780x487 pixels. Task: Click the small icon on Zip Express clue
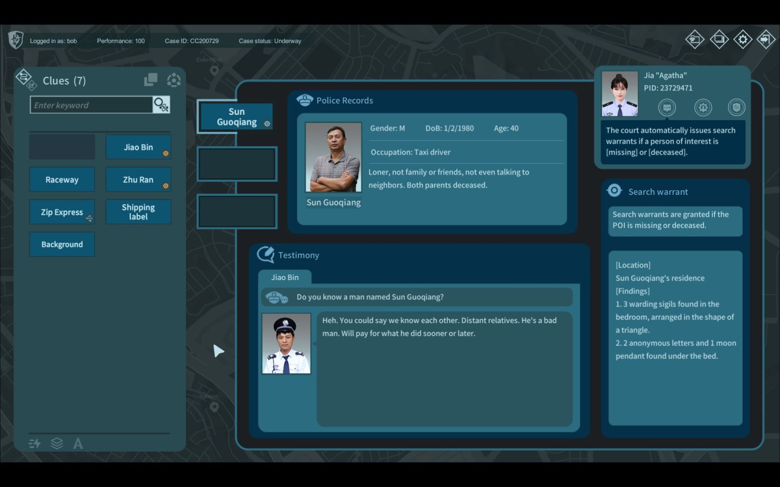(x=89, y=218)
